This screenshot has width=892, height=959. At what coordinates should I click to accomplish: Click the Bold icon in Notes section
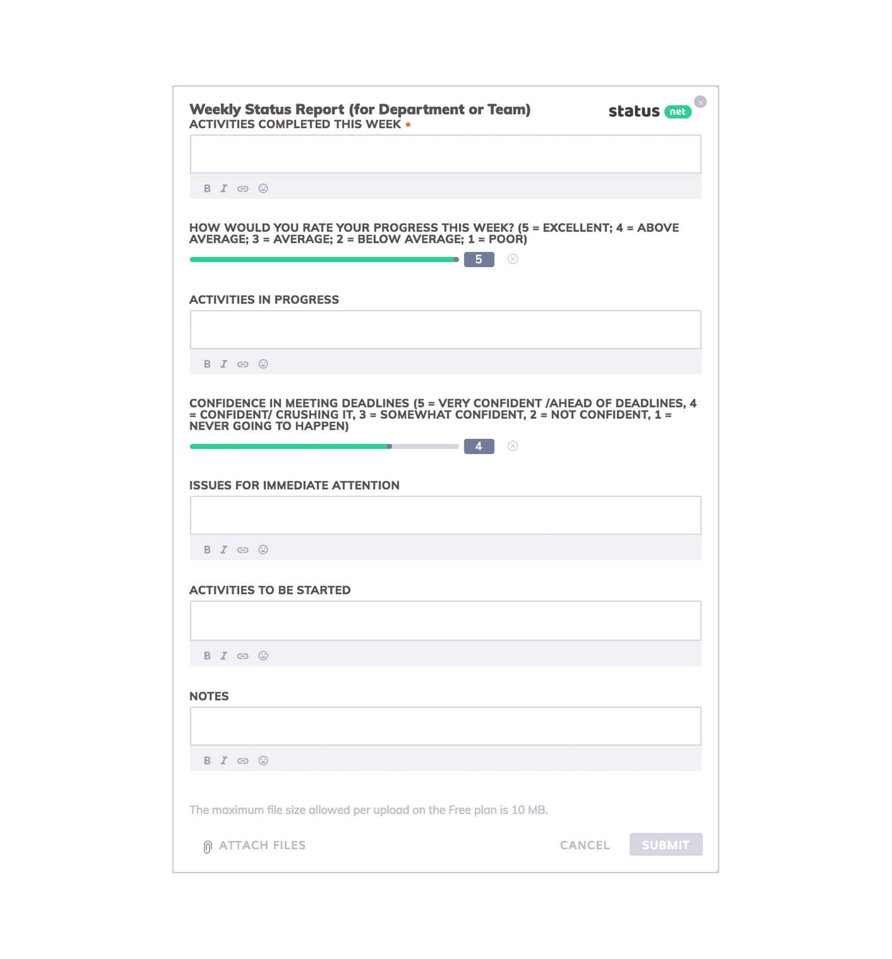click(x=208, y=761)
